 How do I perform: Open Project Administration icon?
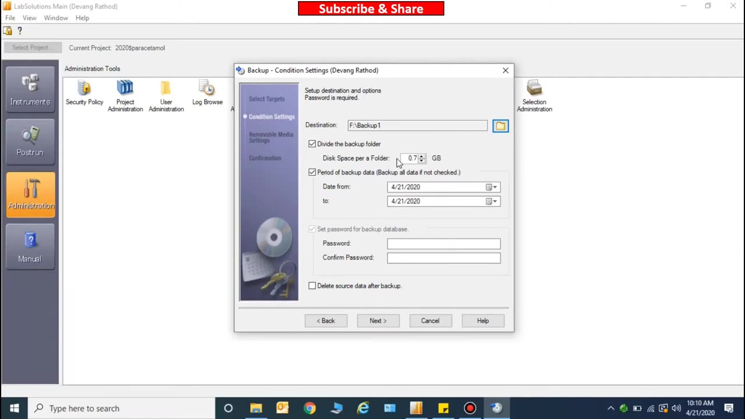[x=125, y=88]
